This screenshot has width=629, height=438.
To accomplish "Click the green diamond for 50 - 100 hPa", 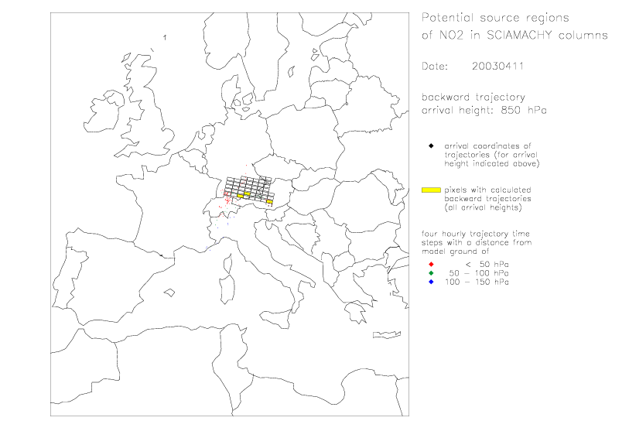I will pos(431,273).
